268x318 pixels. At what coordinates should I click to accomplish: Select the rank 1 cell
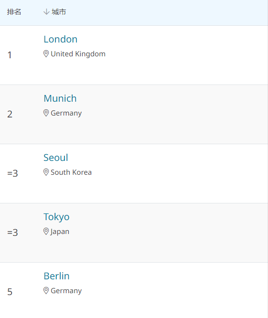[10, 55]
